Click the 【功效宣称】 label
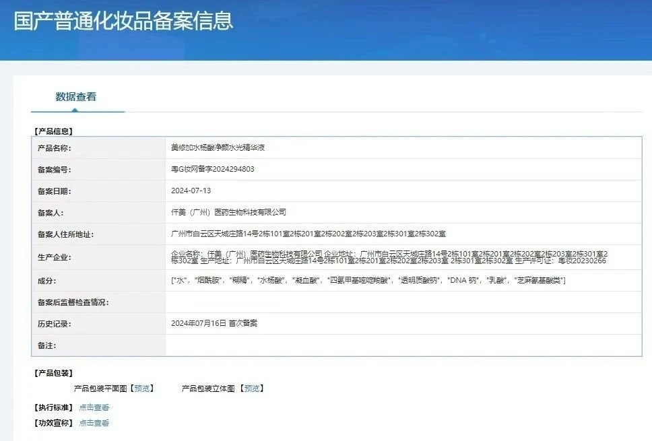 click(54, 423)
